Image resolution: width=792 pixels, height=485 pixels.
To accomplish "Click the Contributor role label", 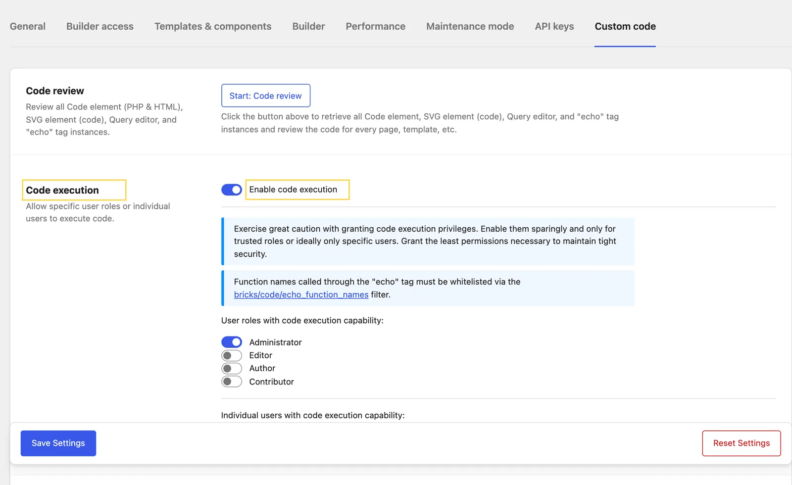I will click(x=272, y=382).
